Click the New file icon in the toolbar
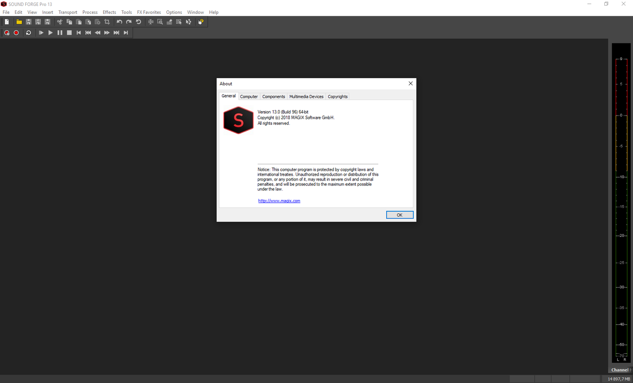The height and width of the screenshot is (383, 633). point(7,22)
